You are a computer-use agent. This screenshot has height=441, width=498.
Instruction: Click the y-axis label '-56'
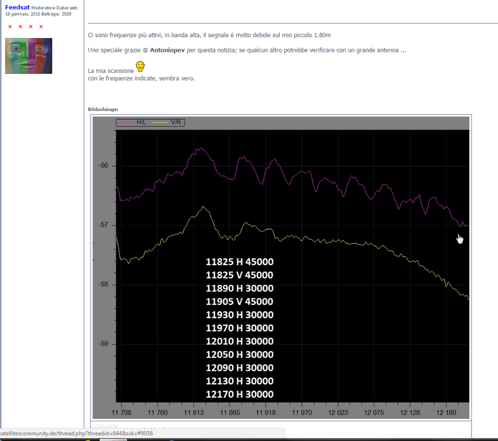[103, 165]
